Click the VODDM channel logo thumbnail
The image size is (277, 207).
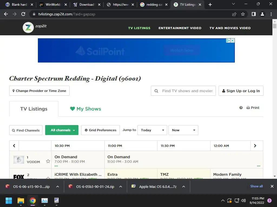[x=19, y=160]
